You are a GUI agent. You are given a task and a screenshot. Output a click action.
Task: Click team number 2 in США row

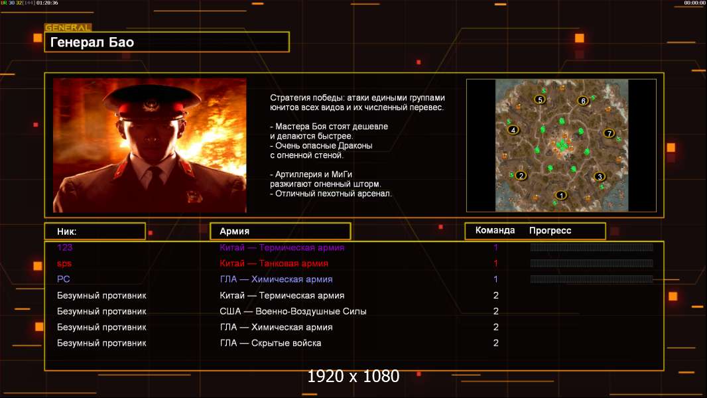point(495,311)
